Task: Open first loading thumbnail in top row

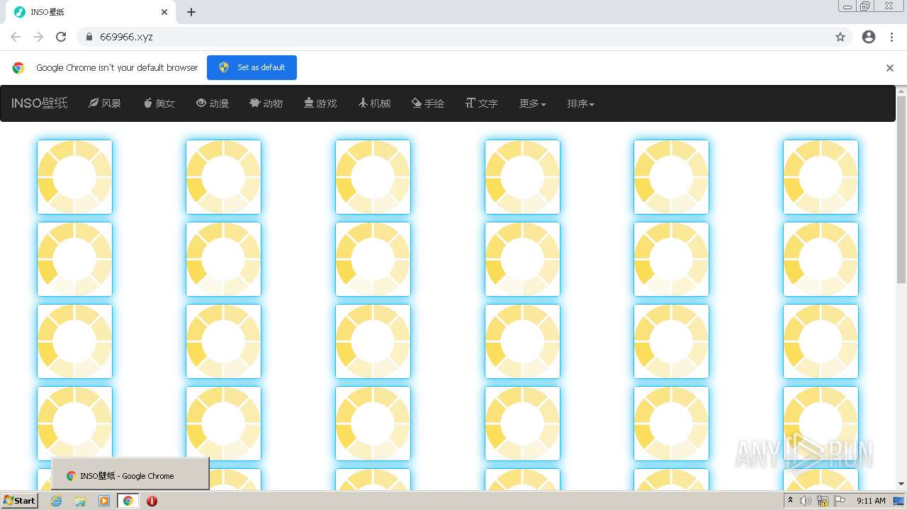Action: point(74,177)
